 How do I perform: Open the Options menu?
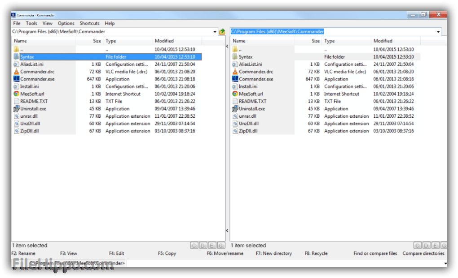[x=66, y=23]
